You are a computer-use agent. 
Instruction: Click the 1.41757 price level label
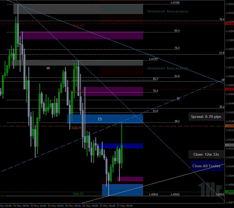[153, 59]
